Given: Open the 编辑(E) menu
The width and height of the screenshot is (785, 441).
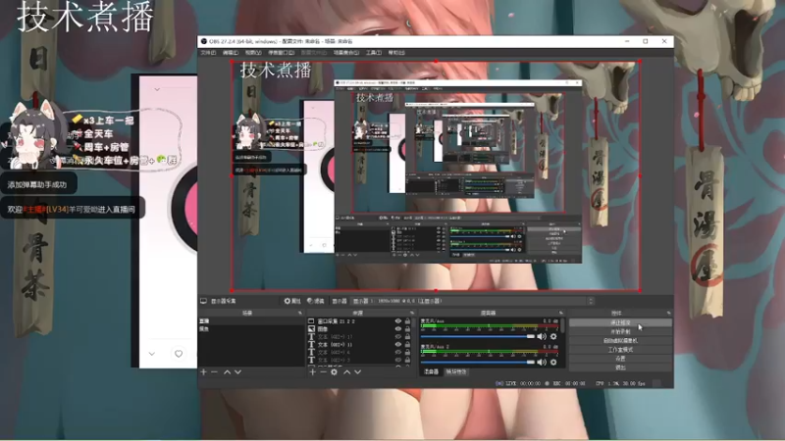Looking at the screenshot, I should click(231, 53).
